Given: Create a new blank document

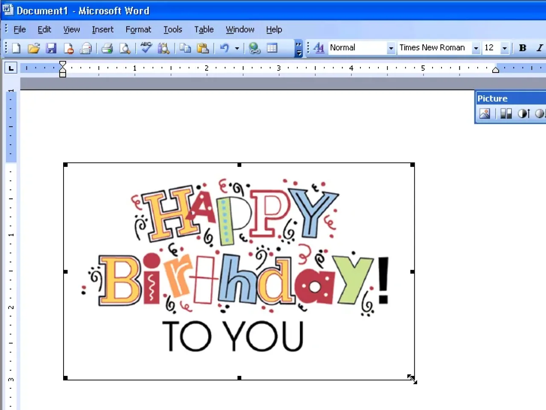Looking at the screenshot, I should [x=16, y=48].
